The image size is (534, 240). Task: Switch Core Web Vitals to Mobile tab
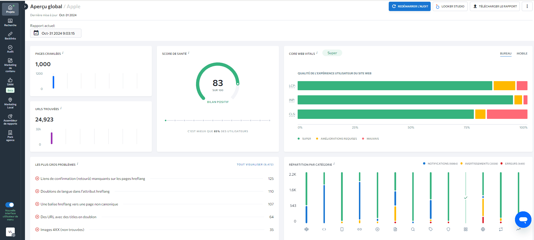coord(522,54)
